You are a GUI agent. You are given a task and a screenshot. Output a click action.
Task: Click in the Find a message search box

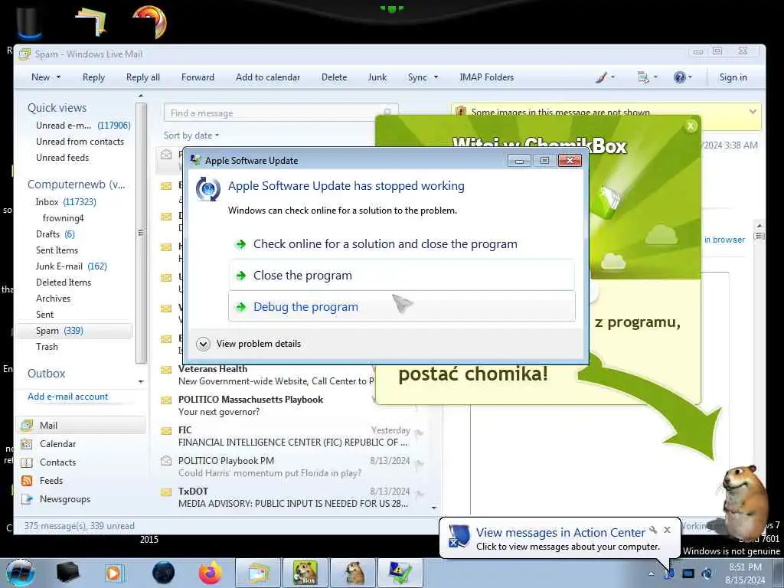point(280,113)
